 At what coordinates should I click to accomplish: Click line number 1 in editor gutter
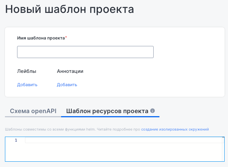(16, 140)
